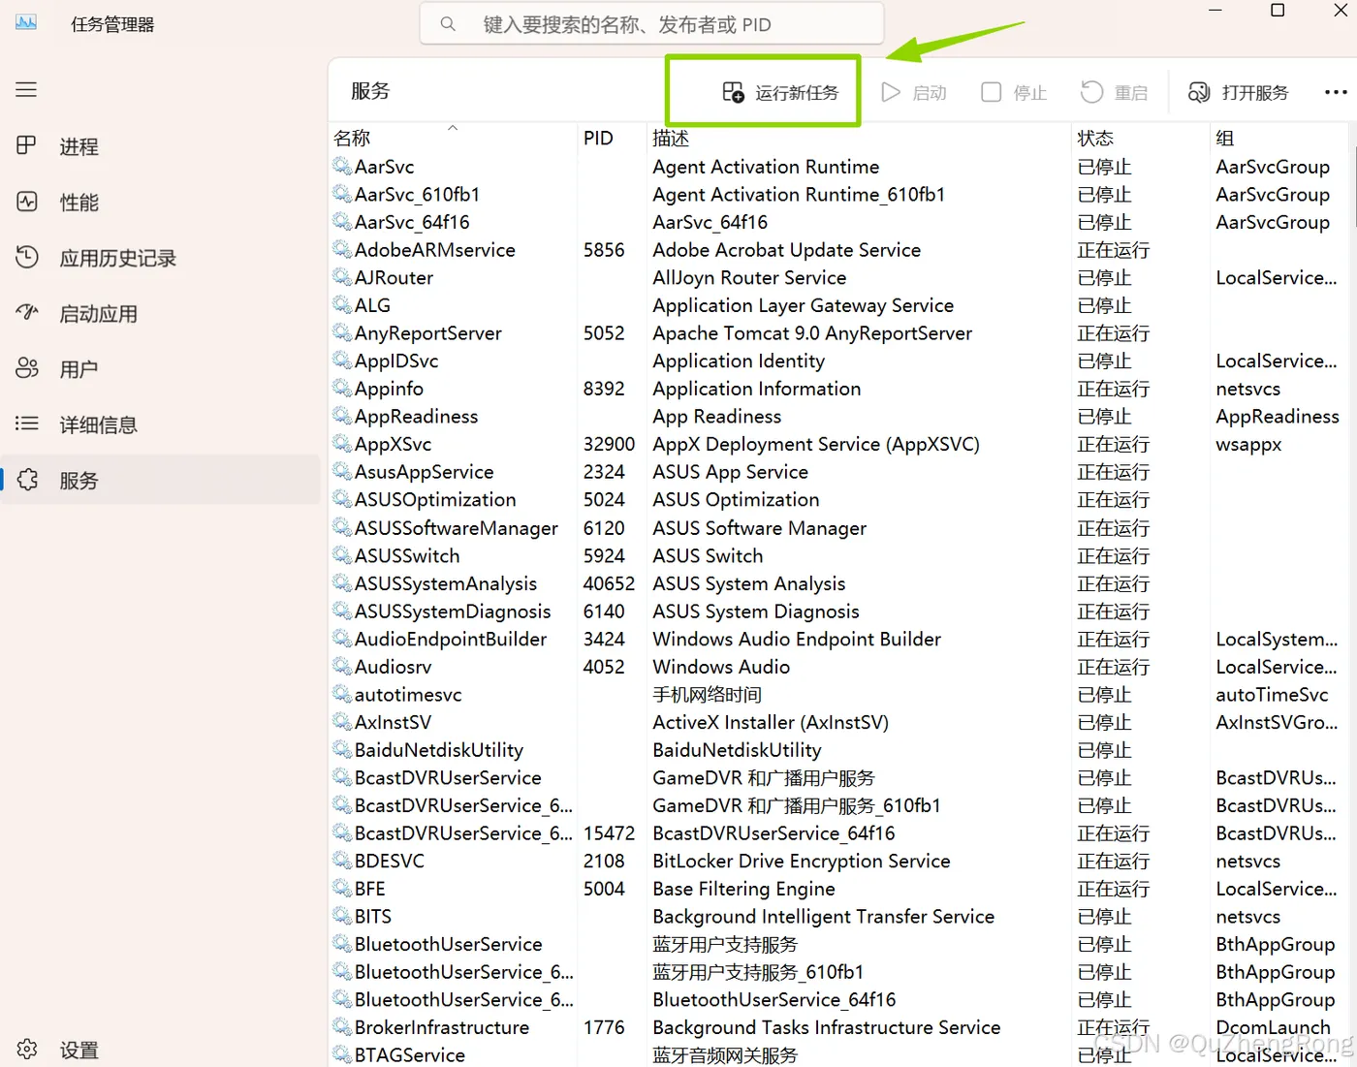
Task: Click the 停止 button label
Action: [x=1030, y=93]
